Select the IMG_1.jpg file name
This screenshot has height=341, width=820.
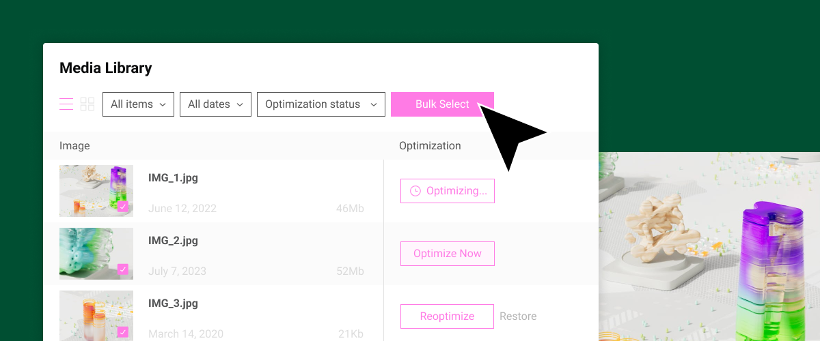click(x=173, y=178)
